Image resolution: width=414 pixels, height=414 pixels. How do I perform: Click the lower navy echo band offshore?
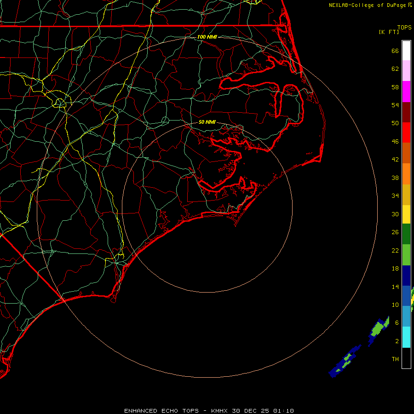tap(345, 361)
